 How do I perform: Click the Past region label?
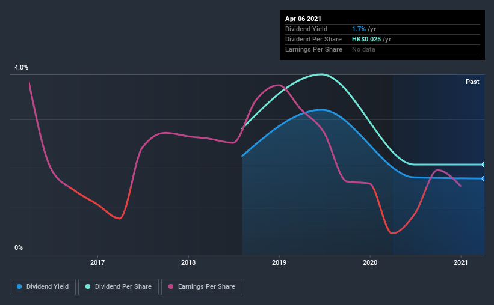[x=472, y=82]
